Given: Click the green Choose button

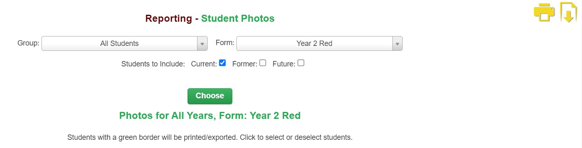Looking at the screenshot, I should pyautogui.click(x=210, y=96).
